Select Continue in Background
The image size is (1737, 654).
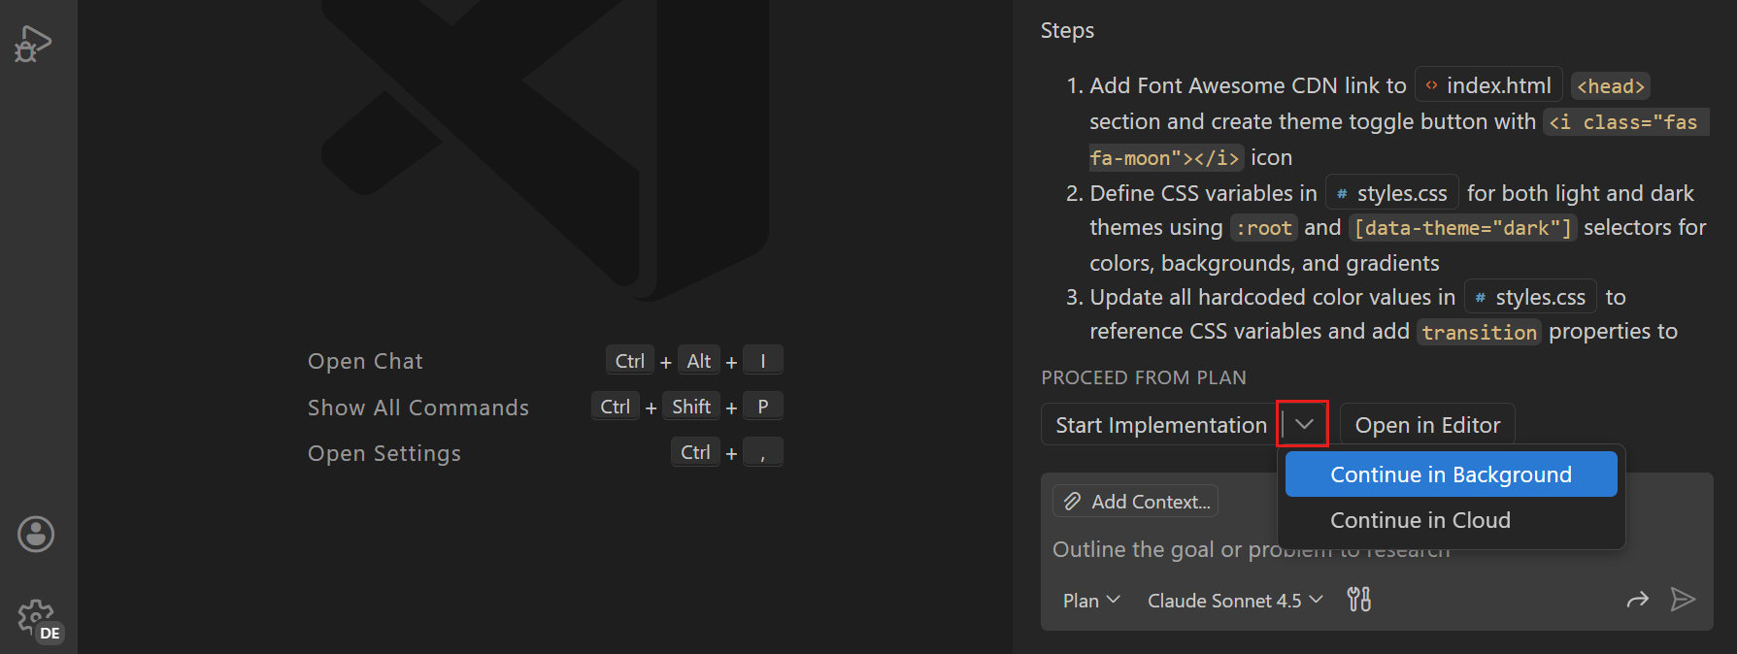[1450, 474]
